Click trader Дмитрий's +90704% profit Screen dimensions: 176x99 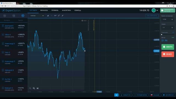pyautogui.click(x=21, y=26)
